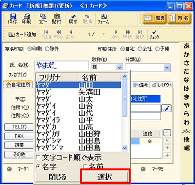This screenshot has width=195, height=185.
Task: Click the delete X icon beside 送信 list
Action: pyautogui.click(x=167, y=141)
